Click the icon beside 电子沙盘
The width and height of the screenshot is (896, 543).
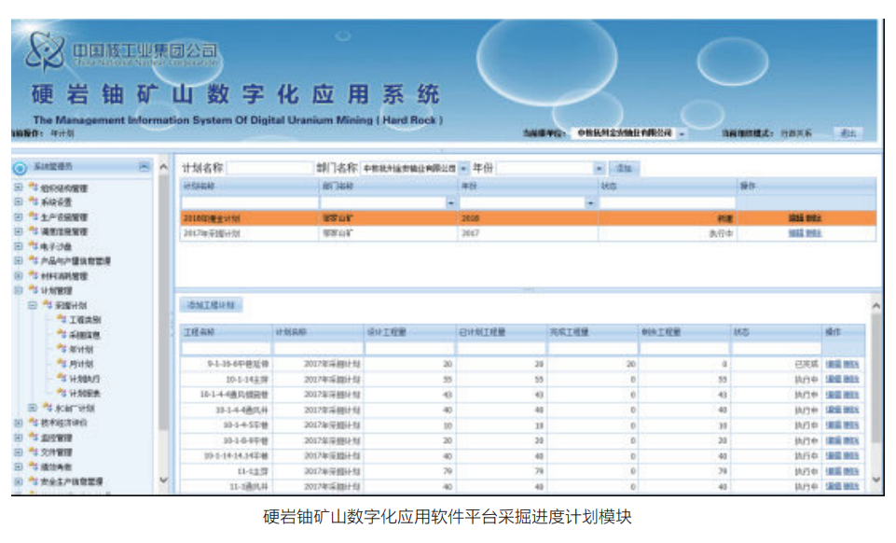(x=34, y=246)
